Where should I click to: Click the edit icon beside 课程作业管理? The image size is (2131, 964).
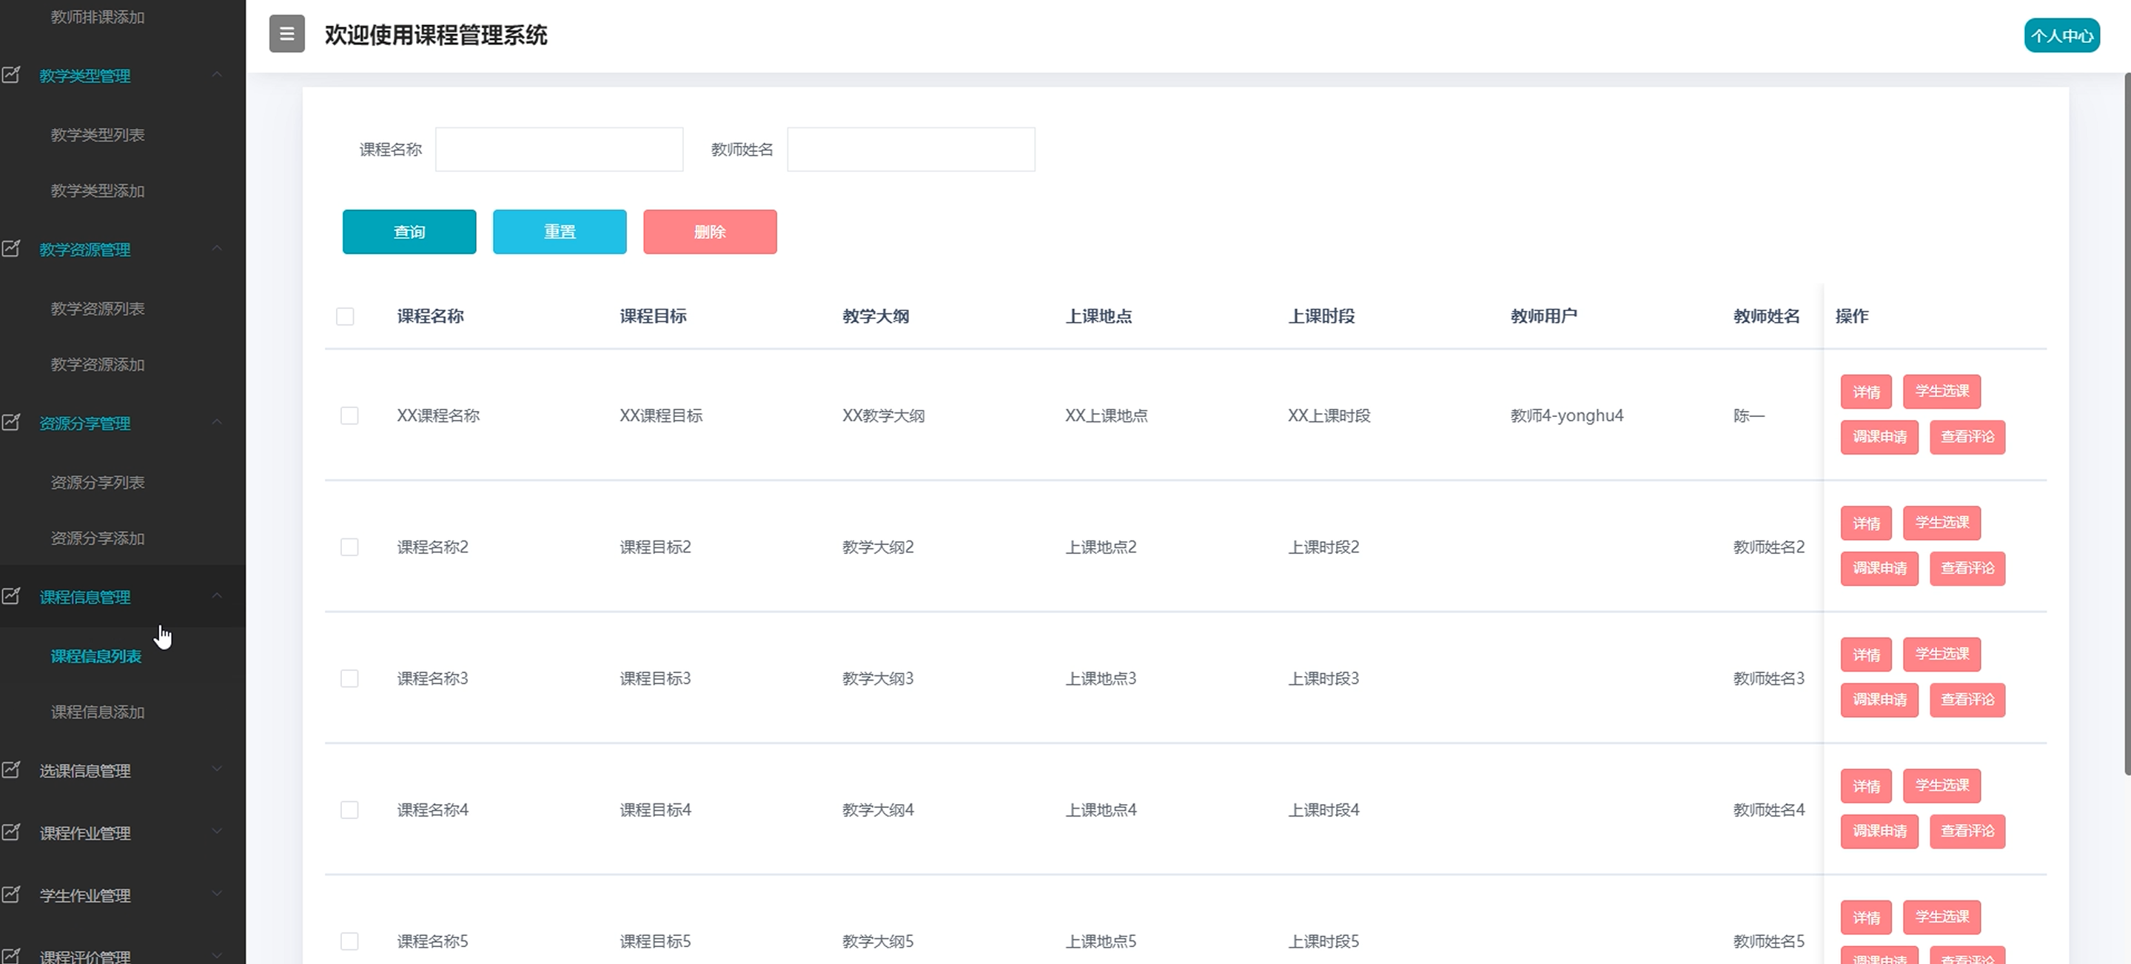(12, 832)
